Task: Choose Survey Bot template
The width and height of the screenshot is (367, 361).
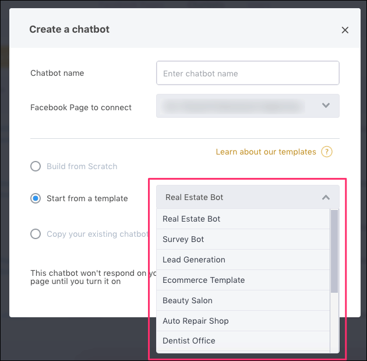Action: coord(243,239)
